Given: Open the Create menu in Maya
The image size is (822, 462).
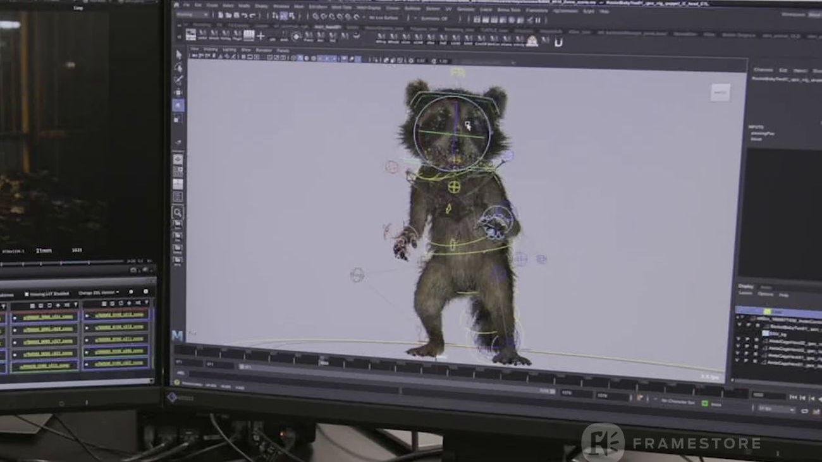Looking at the screenshot, I should pyautogui.click(x=212, y=5).
